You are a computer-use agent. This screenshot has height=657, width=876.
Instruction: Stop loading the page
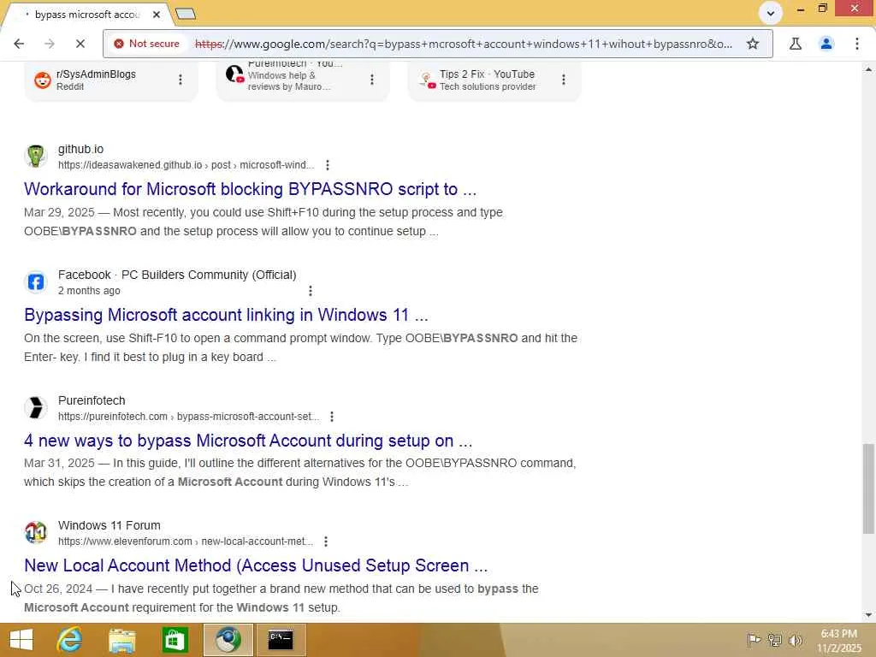[80, 44]
